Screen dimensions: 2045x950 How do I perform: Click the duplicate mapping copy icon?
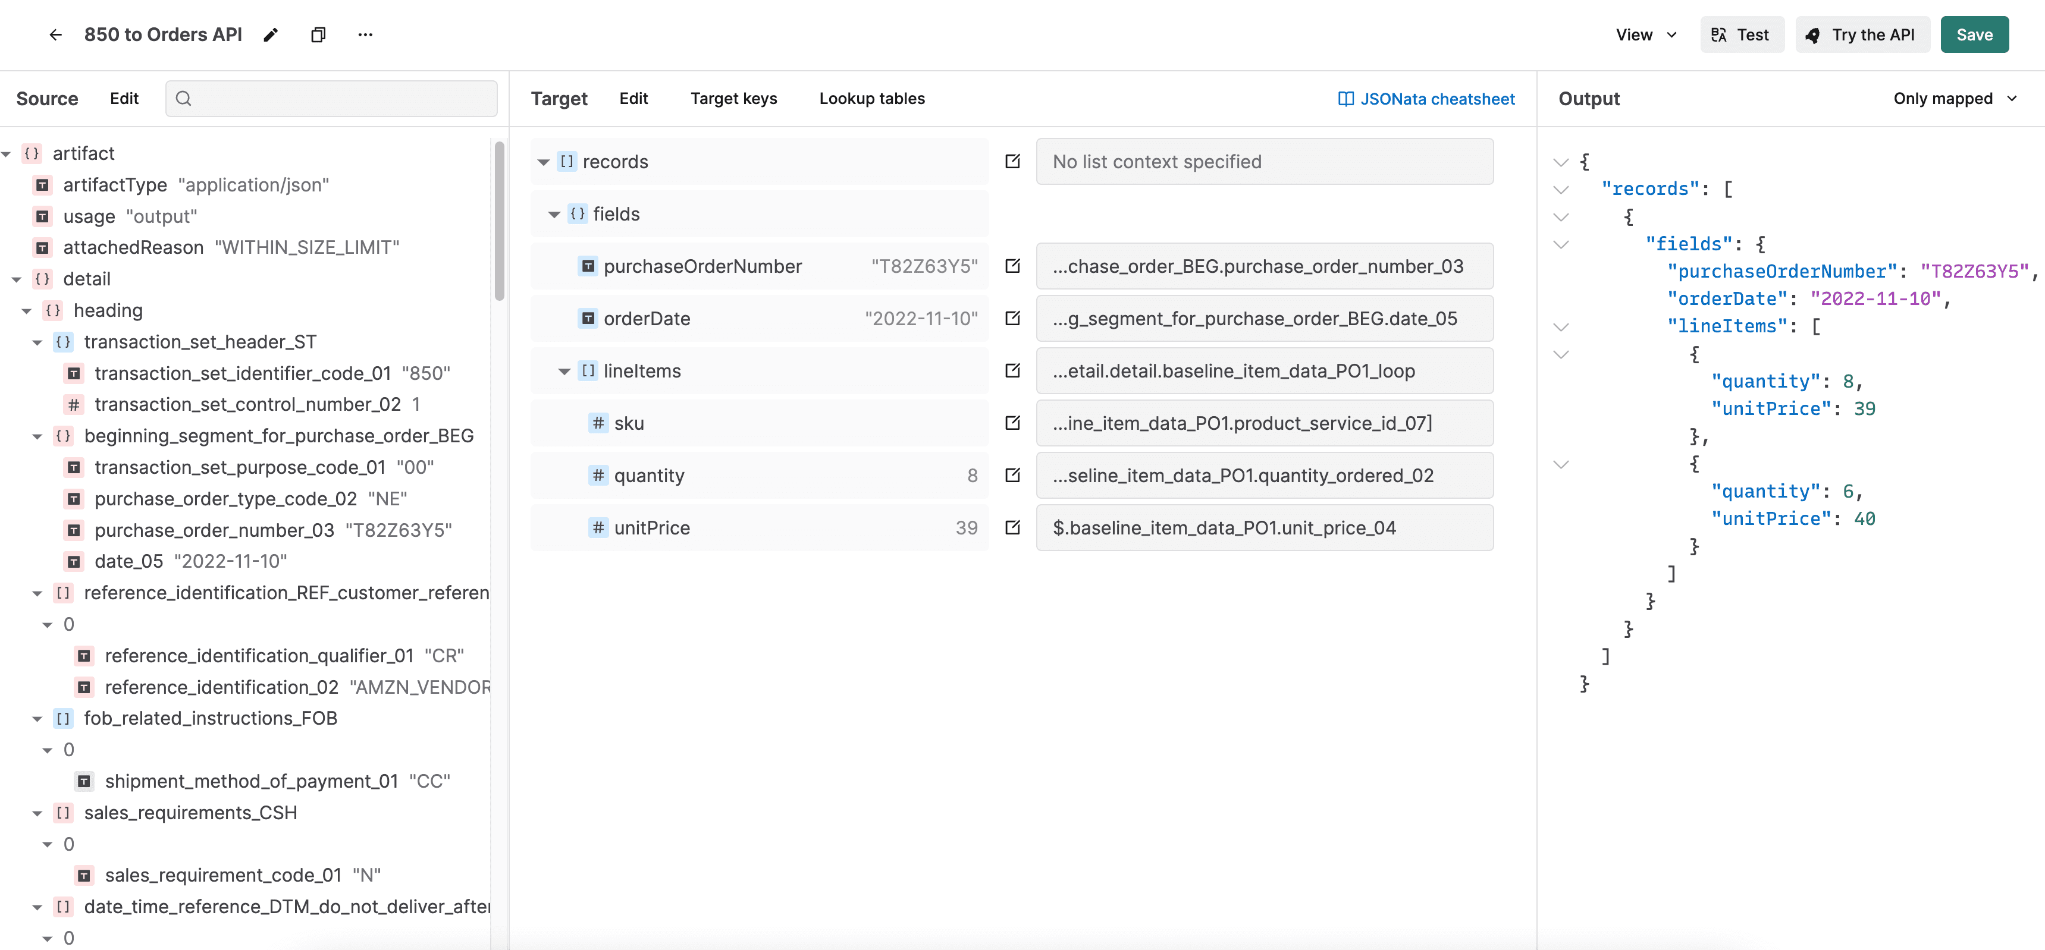tap(318, 35)
